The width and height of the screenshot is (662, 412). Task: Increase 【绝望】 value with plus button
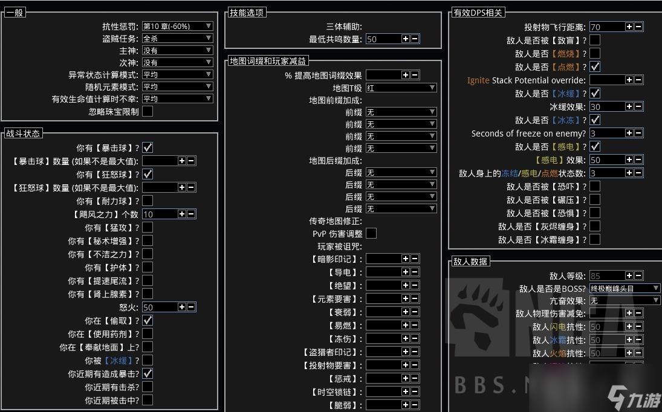[405, 285]
